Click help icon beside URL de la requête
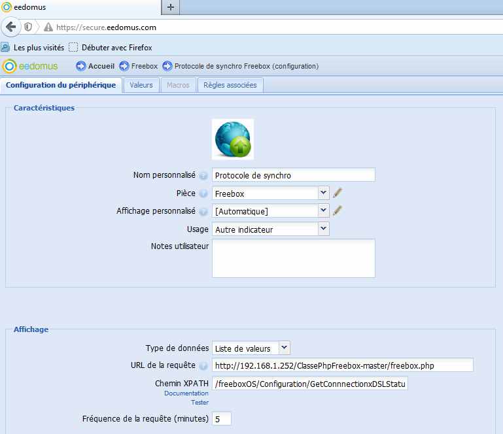This screenshot has width=503, height=434. [x=203, y=366]
